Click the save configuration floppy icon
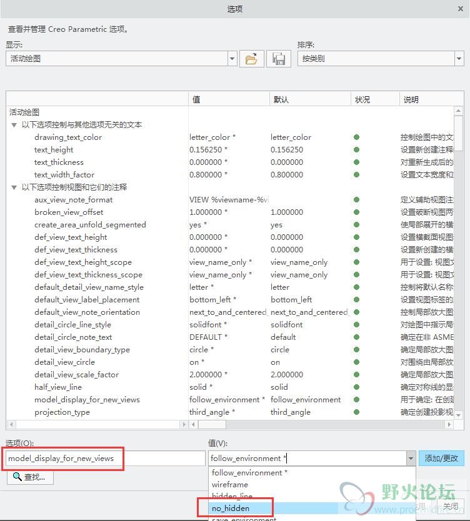This screenshot has height=521, width=470. (x=279, y=59)
